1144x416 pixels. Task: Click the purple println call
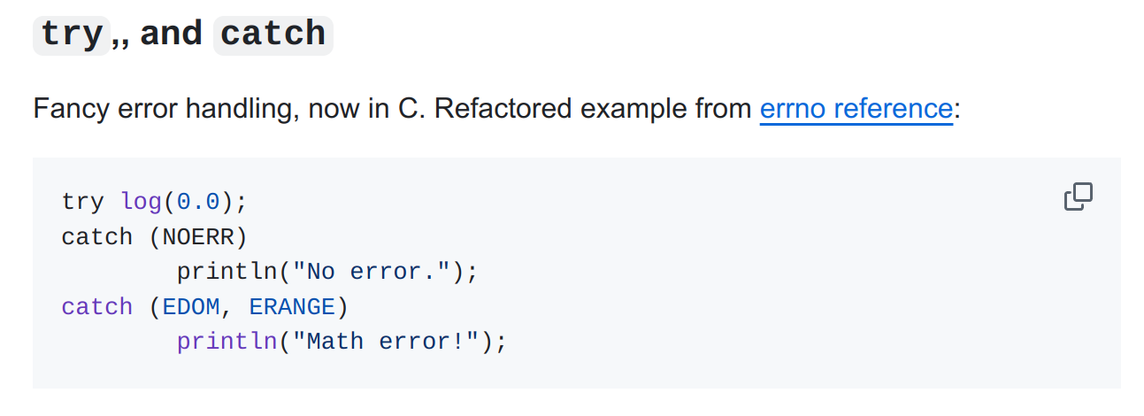coord(227,341)
